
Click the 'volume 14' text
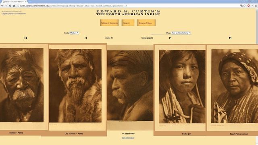tap(109, 38)
